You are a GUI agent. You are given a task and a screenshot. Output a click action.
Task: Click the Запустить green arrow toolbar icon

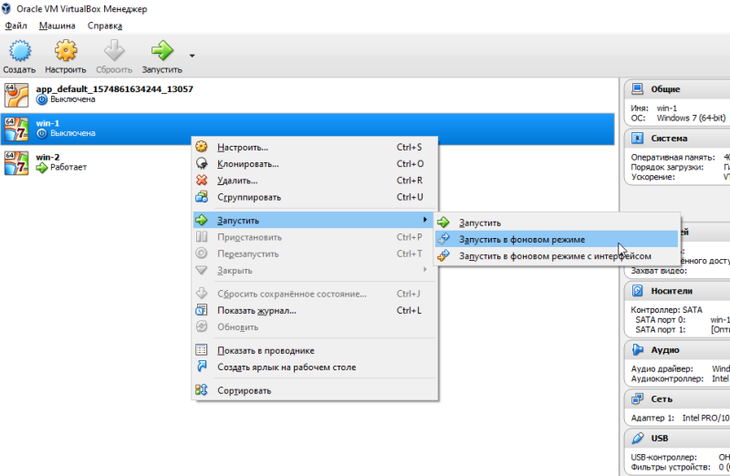point(162,50)
